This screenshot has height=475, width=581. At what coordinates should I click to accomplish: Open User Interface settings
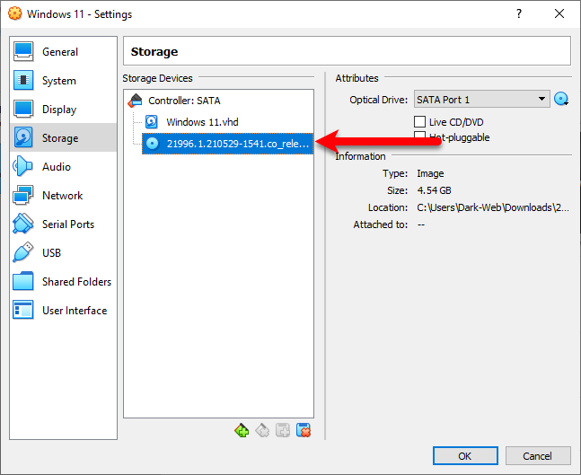64,310
